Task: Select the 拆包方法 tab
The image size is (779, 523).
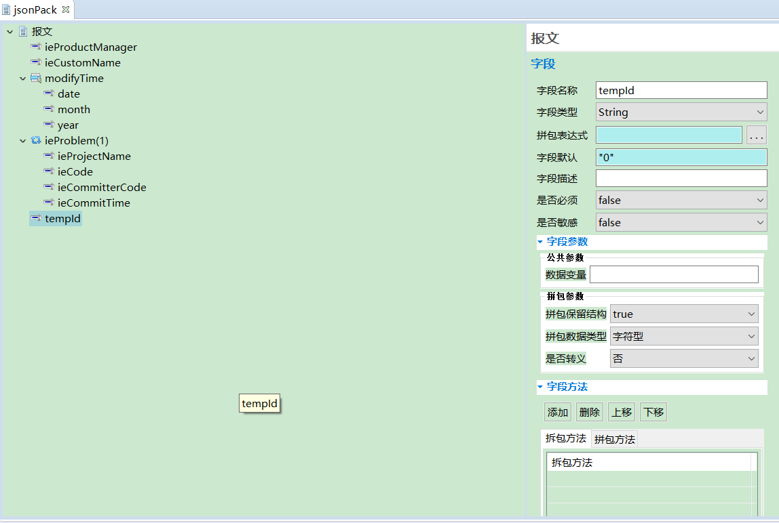Action: click(566, 438)
